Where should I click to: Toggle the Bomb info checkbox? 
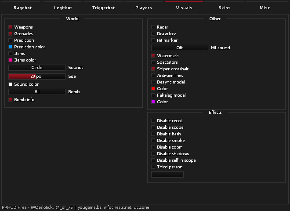[x=11, y=100]
